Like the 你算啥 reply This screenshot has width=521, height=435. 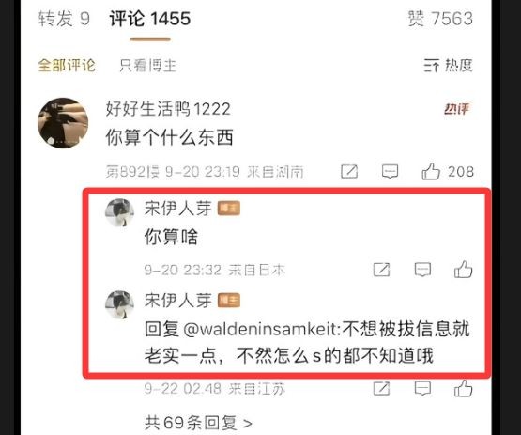[463, 270]
